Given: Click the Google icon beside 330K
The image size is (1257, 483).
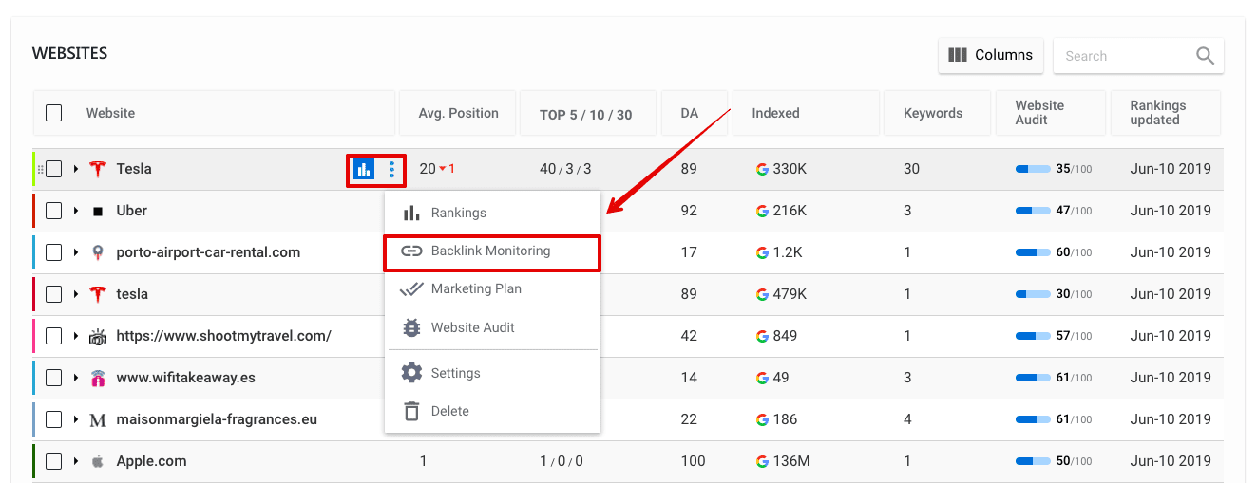Looking at the screenshot, I should (762, 169).
